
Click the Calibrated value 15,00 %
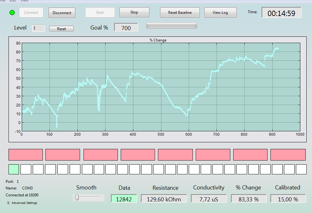pos(288,199)
